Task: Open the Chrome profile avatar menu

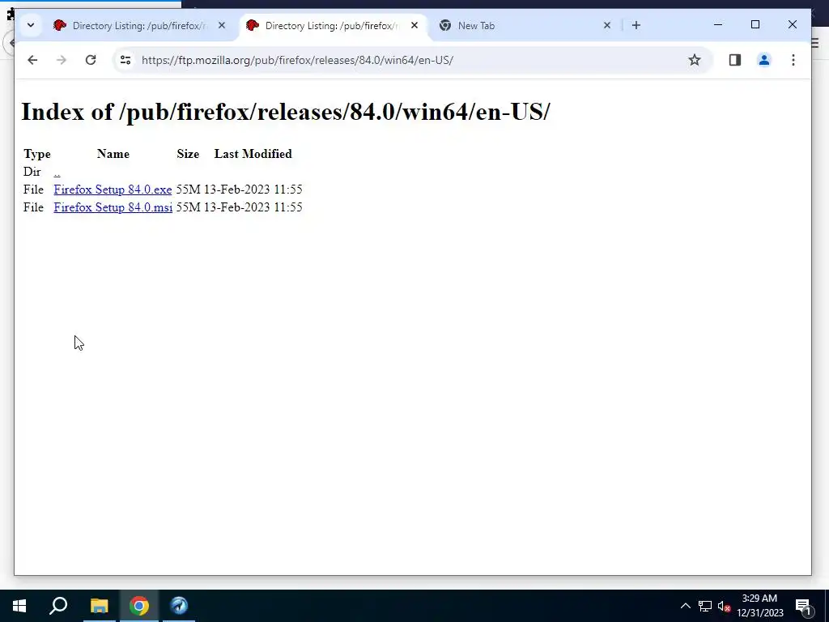Action: point(764,60)
